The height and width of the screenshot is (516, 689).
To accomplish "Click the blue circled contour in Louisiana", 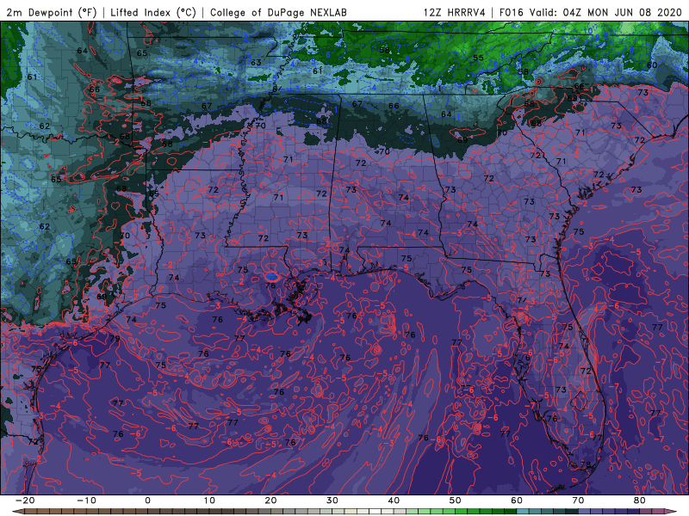I will tap(272, 276).
